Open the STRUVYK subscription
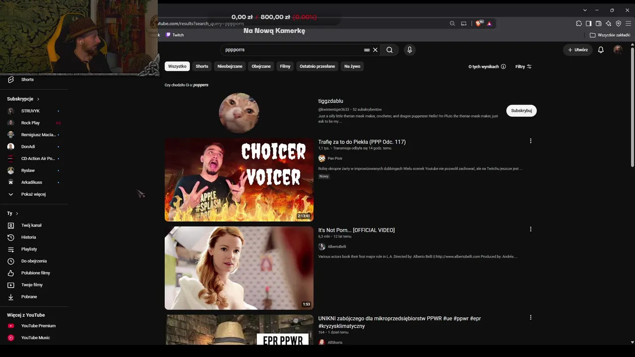The width and height of the screenshot is (635, 357). [x=30, y=111]
